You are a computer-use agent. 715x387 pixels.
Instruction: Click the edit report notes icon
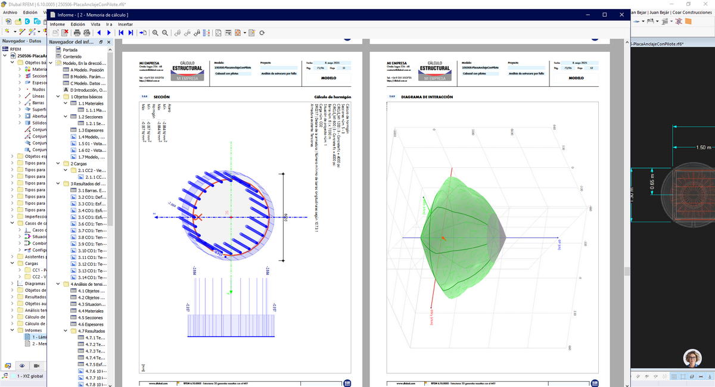251,33
